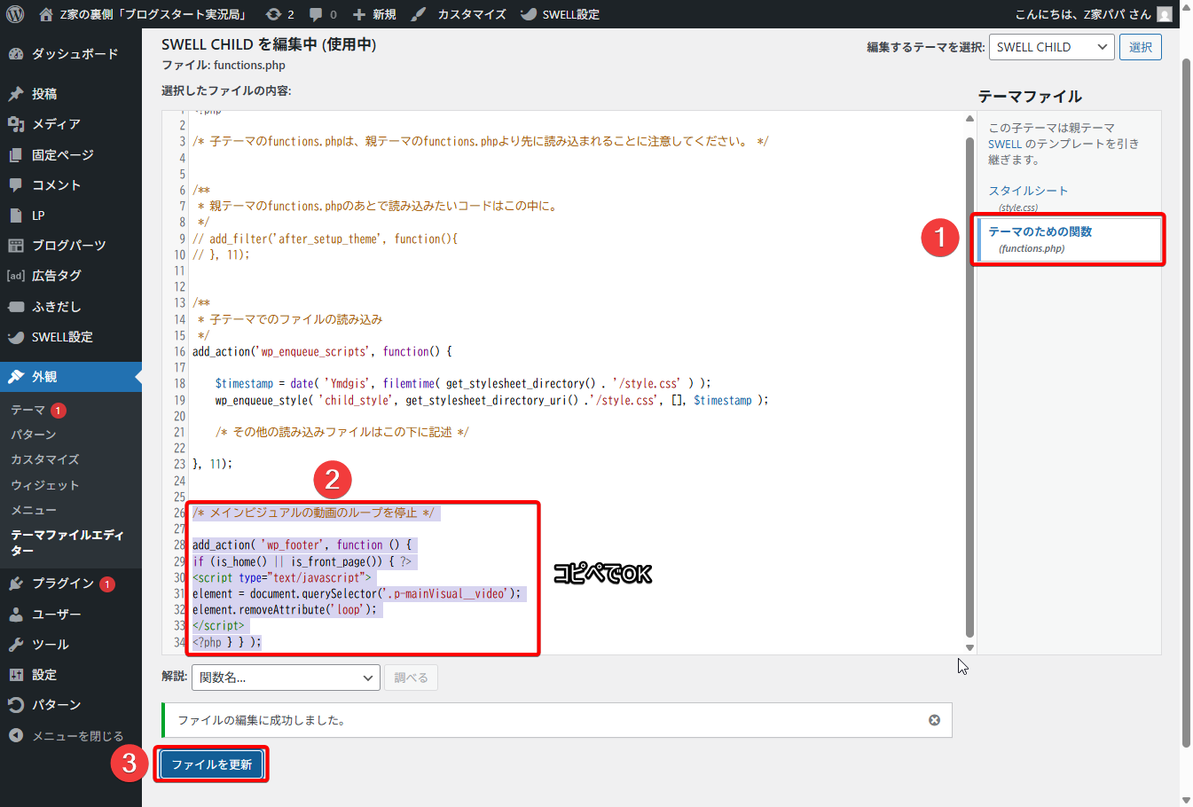
Task: Click the line 18 $timestamp assignment
Action: tap(463, 383)
